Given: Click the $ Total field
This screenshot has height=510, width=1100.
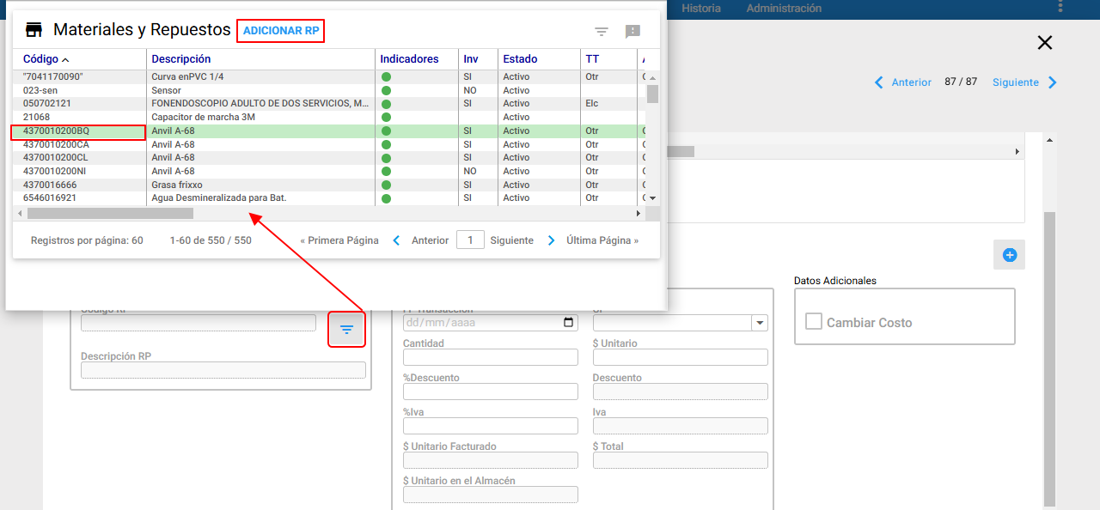Looking at the screenshot, I should coord(680,460).
